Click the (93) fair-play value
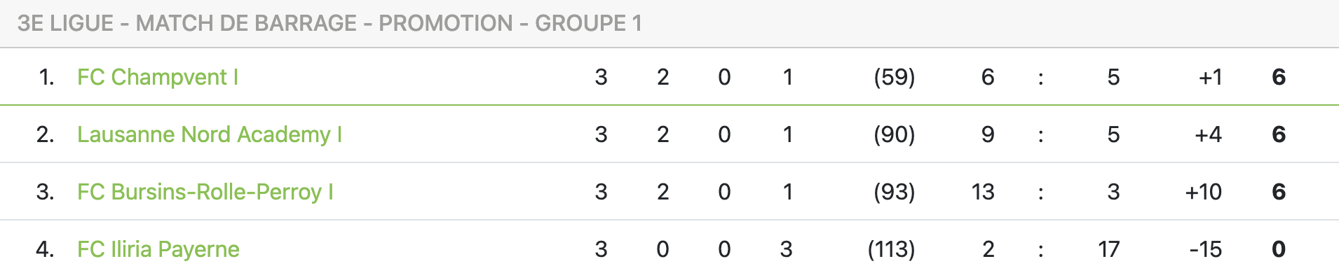 [895, 192]
